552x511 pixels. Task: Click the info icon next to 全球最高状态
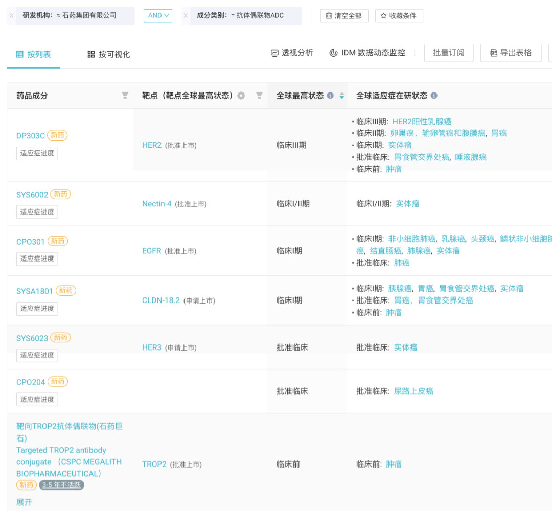[x=330, y=96]
